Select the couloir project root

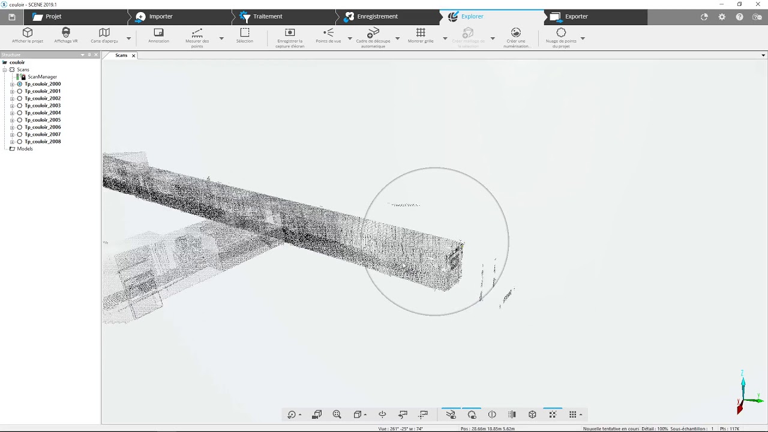[17, 62]
